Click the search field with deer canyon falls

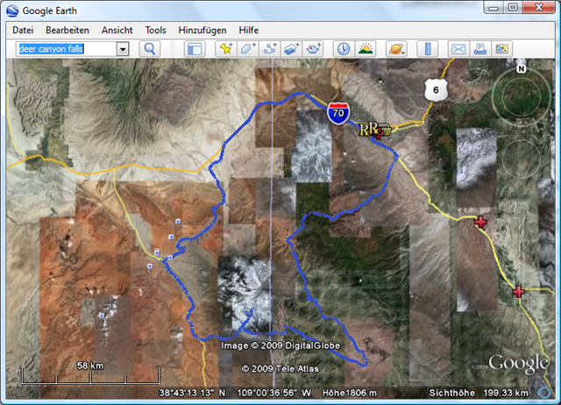tap(66, 49)
